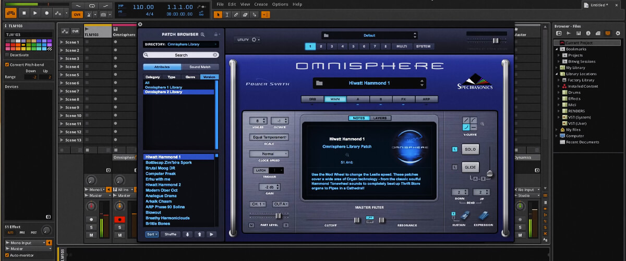The image size is (626, 261).
Task: Close the Omnisphere plugin window
Action: tap(140, 24)
